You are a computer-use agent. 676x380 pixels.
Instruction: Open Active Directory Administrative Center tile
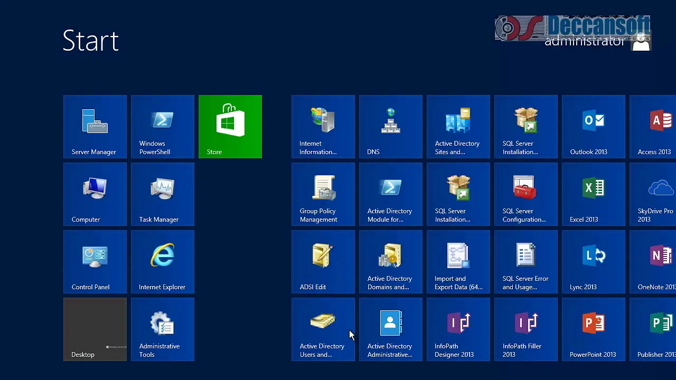(x=391, y=329)
